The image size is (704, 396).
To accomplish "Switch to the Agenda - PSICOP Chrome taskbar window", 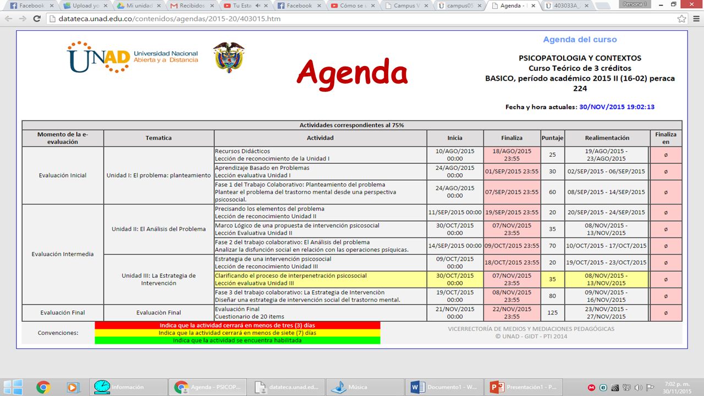I will click(x=207, y=387).
